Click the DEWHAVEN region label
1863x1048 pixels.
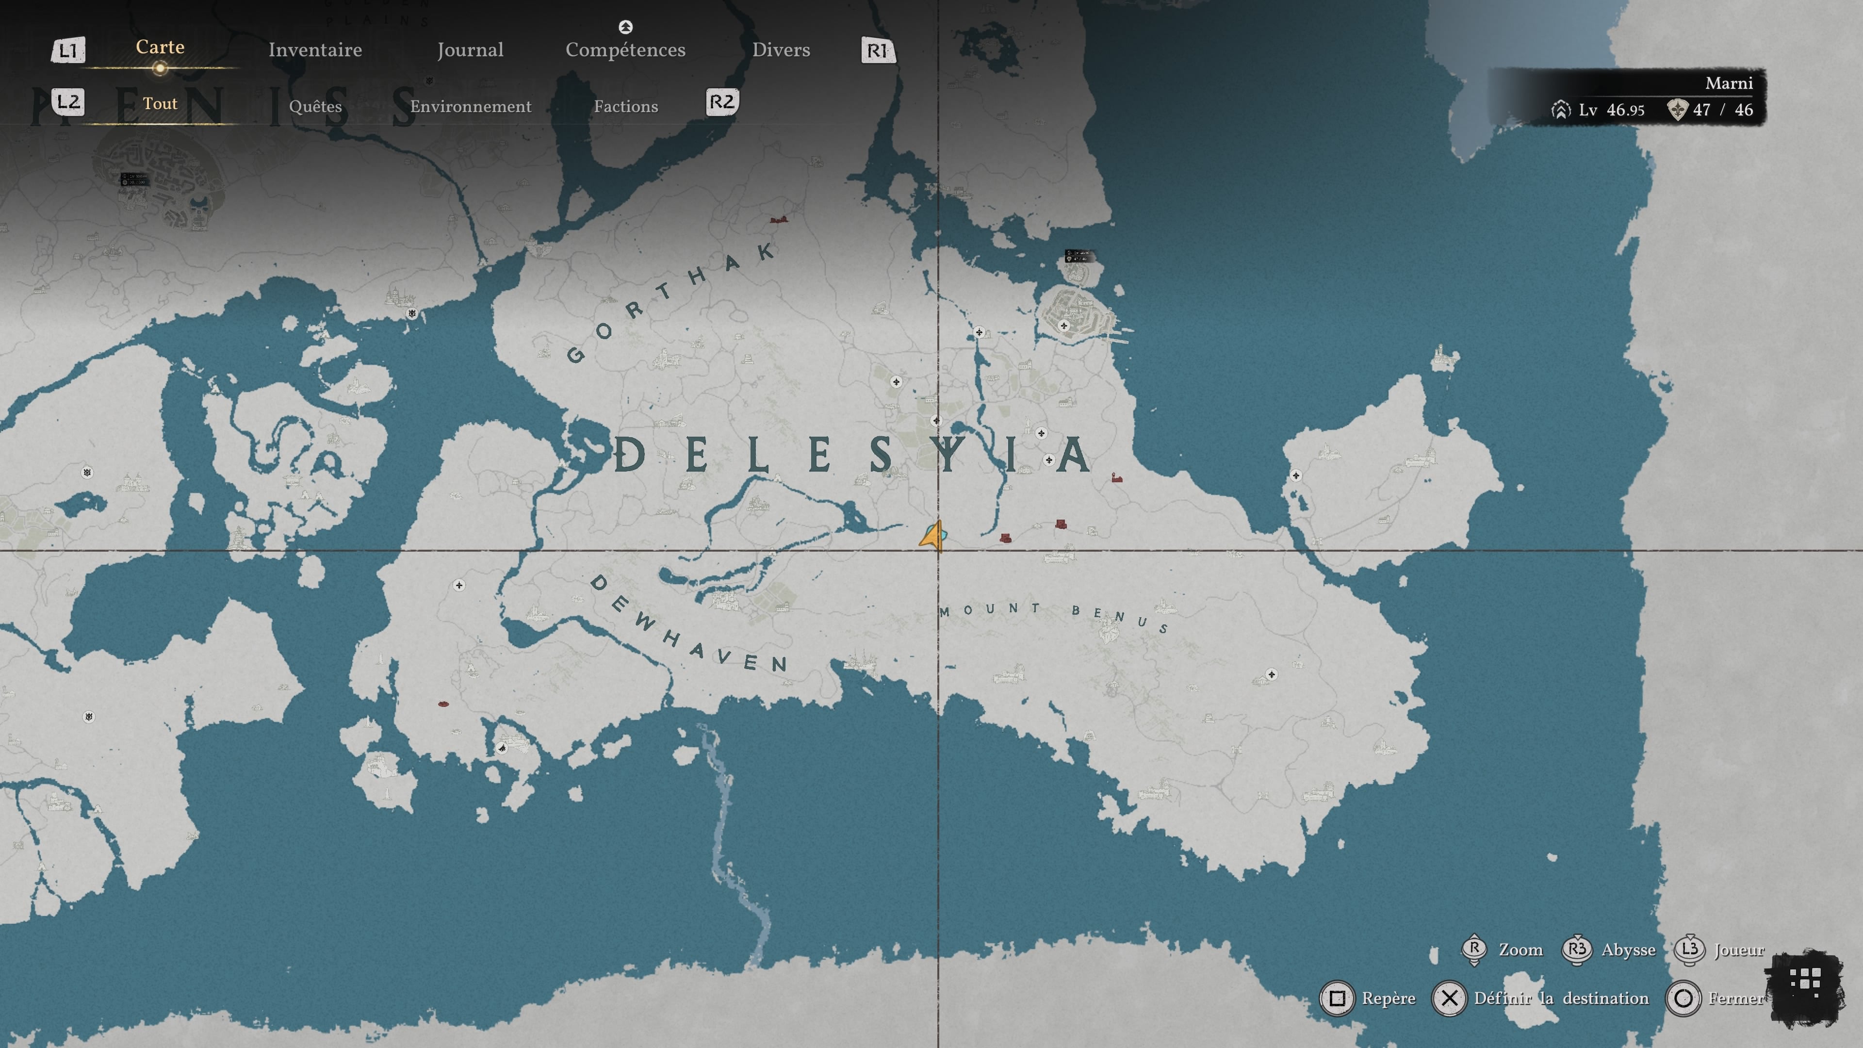tap(689, 623)
